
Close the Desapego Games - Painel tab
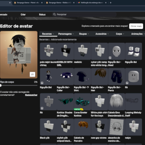point(42,3)
